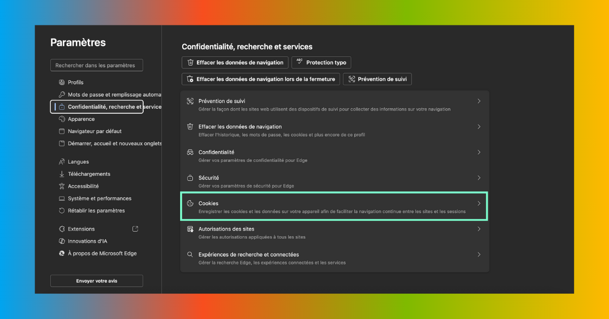Click the external link icon beside Extensions
Viewport: 609px width, 319px height.
point(135,229)
